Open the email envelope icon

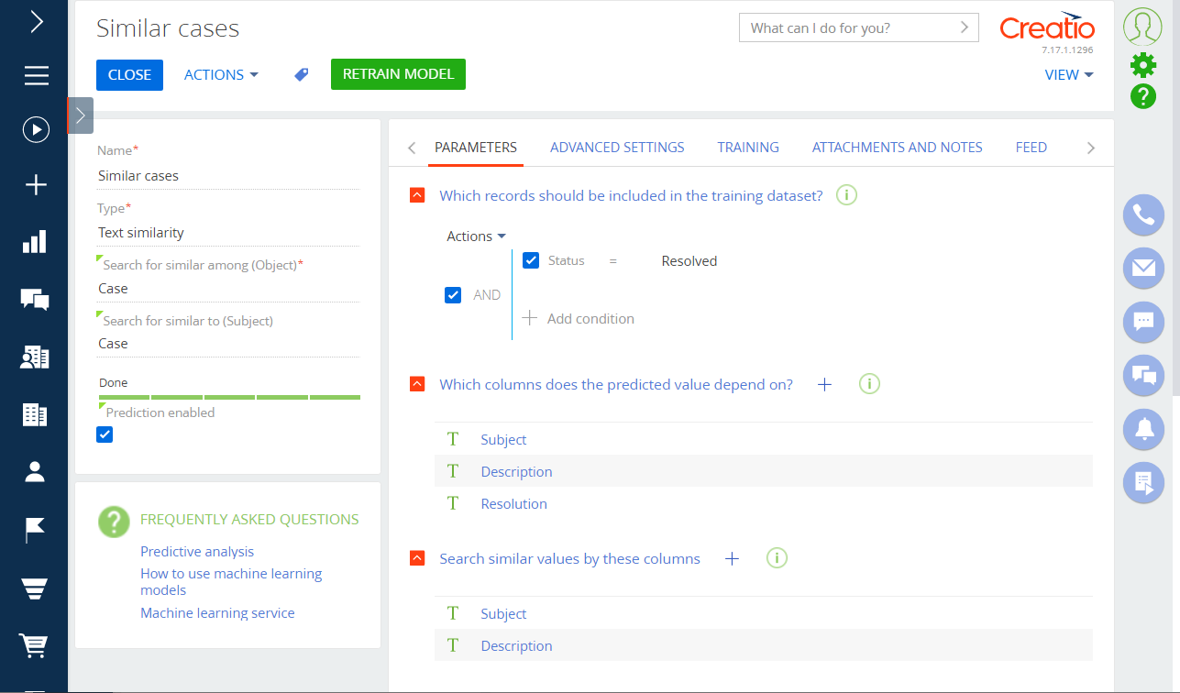[x=1143, y=268]
